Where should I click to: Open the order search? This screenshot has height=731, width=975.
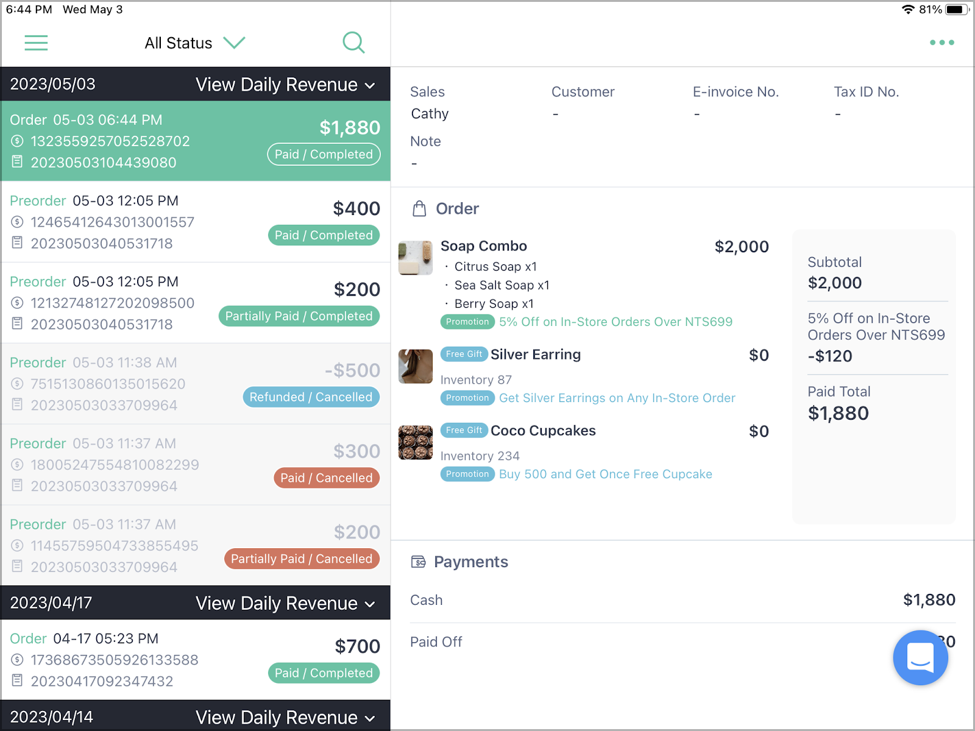pos(353,43)
